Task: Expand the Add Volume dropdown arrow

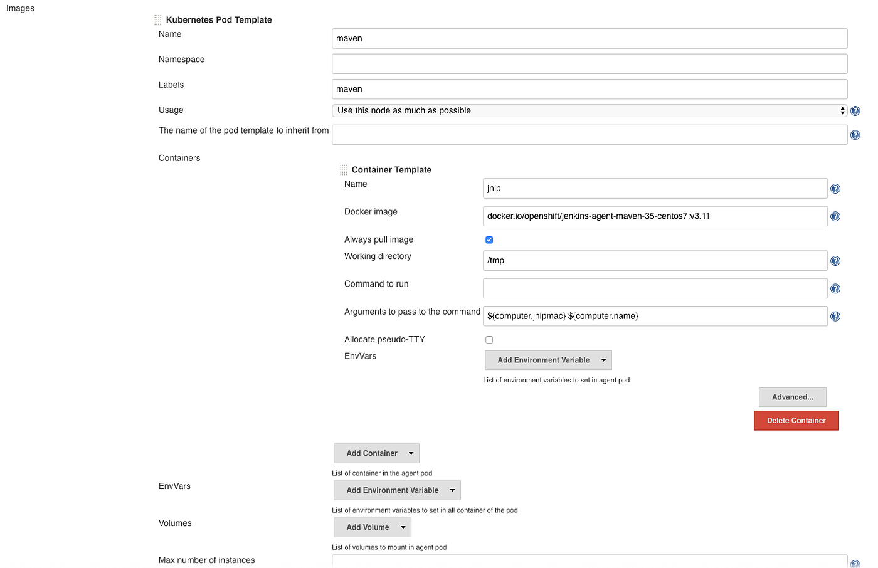Action: click(404, 527)
